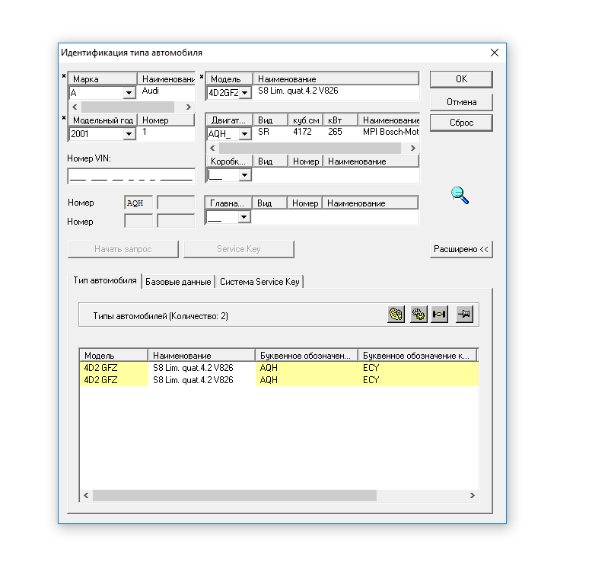Open the Главная передача dropdown

(244, 217)
